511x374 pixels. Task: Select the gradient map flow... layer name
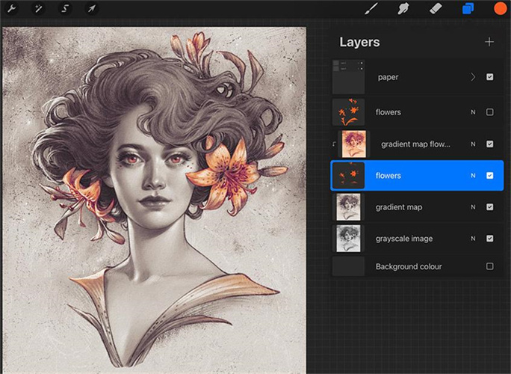coord(415,144)
